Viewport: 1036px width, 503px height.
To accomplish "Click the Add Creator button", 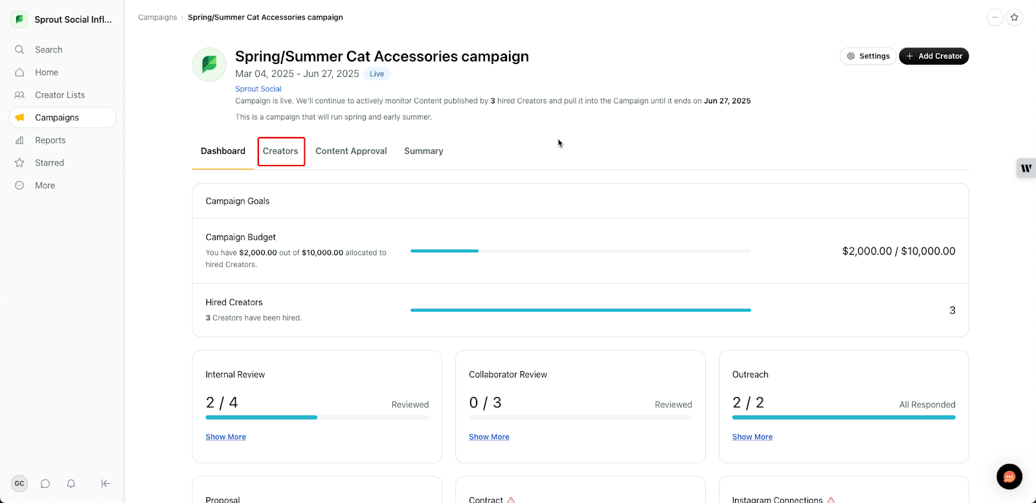I will [934, 56].
